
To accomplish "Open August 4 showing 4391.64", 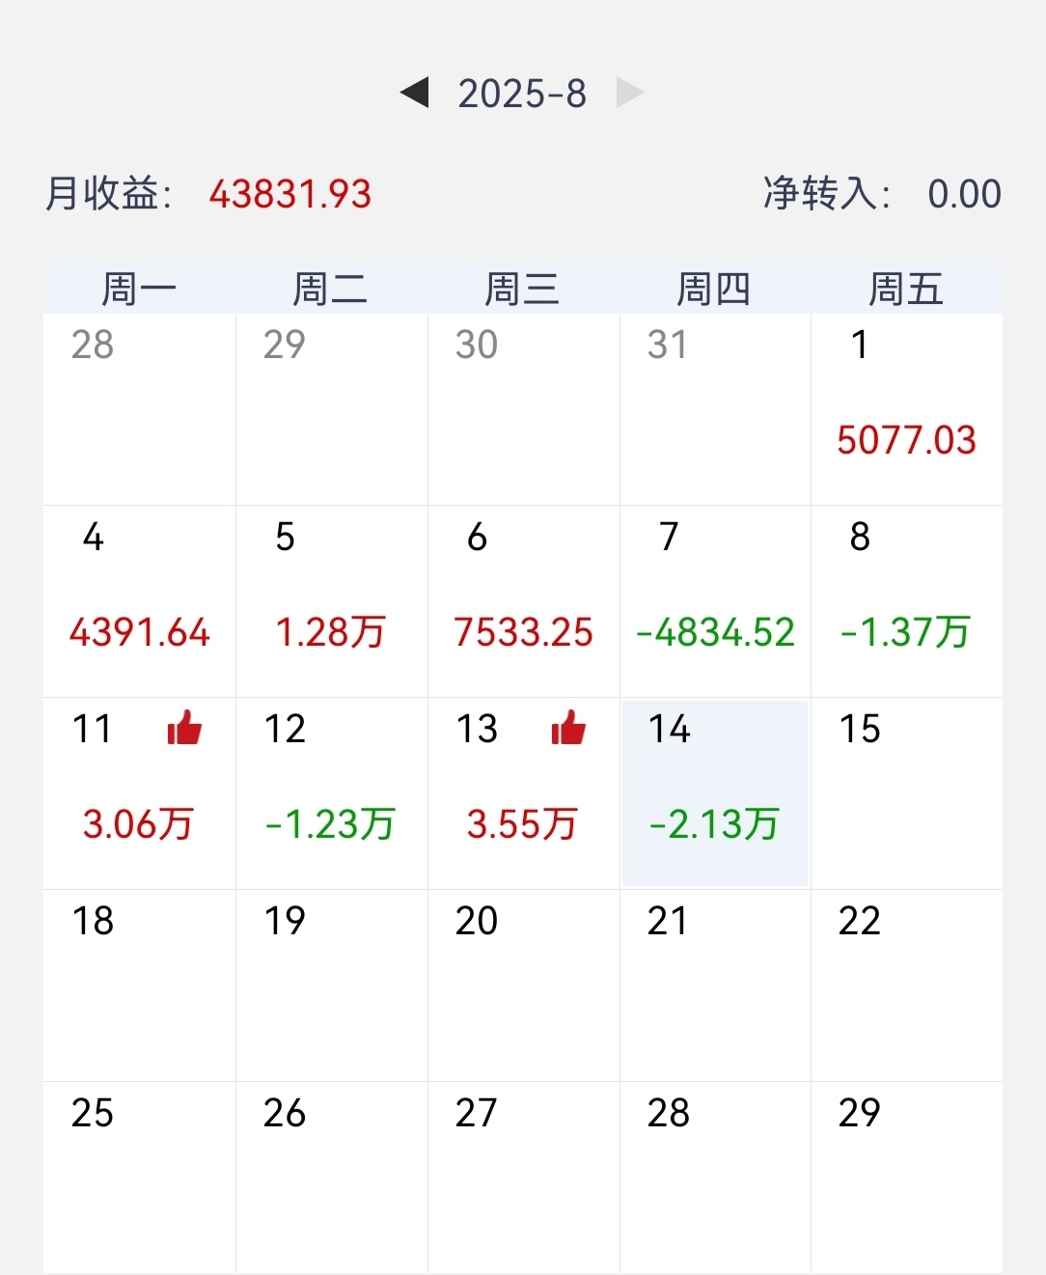I will click(139, 601).
